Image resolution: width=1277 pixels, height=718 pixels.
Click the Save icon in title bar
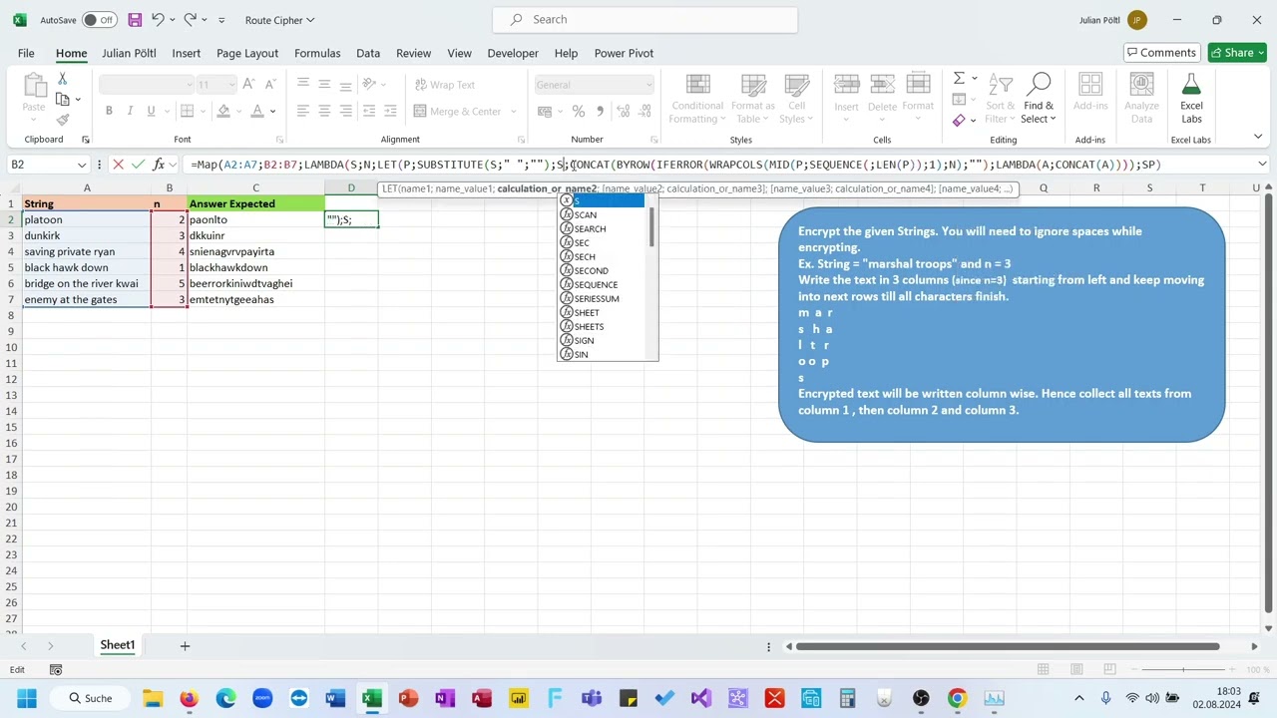click(135, 20)
